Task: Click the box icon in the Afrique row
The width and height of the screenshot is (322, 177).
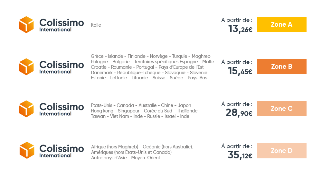Action: [x=27, y=150]
